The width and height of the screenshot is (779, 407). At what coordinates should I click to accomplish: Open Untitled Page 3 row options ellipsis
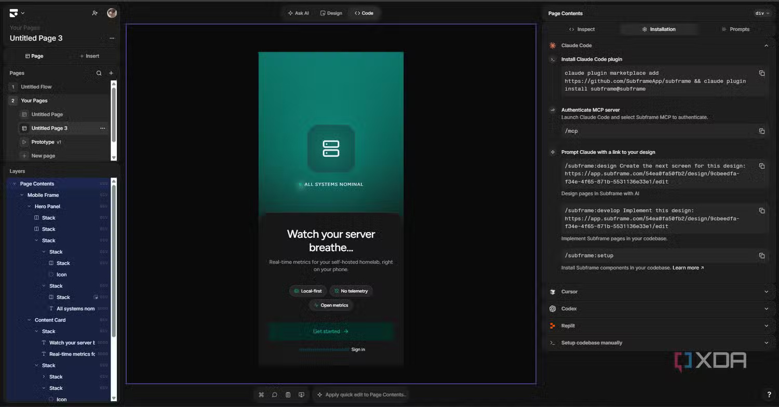pyautogui.click(x=102, y=128)
